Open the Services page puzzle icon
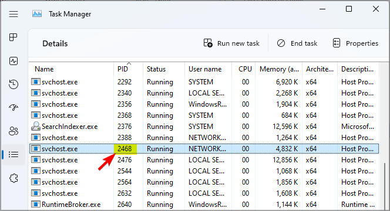390x211 pixels. 14,178
